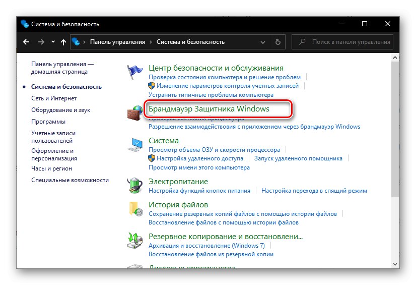
Task: Click the search field 'Поиск в панели управления'
Action: tap(342, 42)
